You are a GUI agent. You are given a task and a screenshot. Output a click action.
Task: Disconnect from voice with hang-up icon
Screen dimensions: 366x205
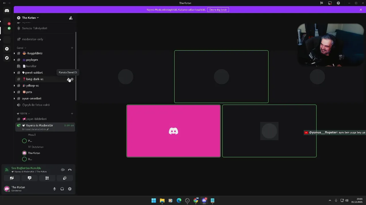70,170
